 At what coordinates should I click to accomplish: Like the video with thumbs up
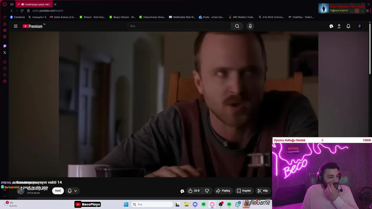click(194, 191)
